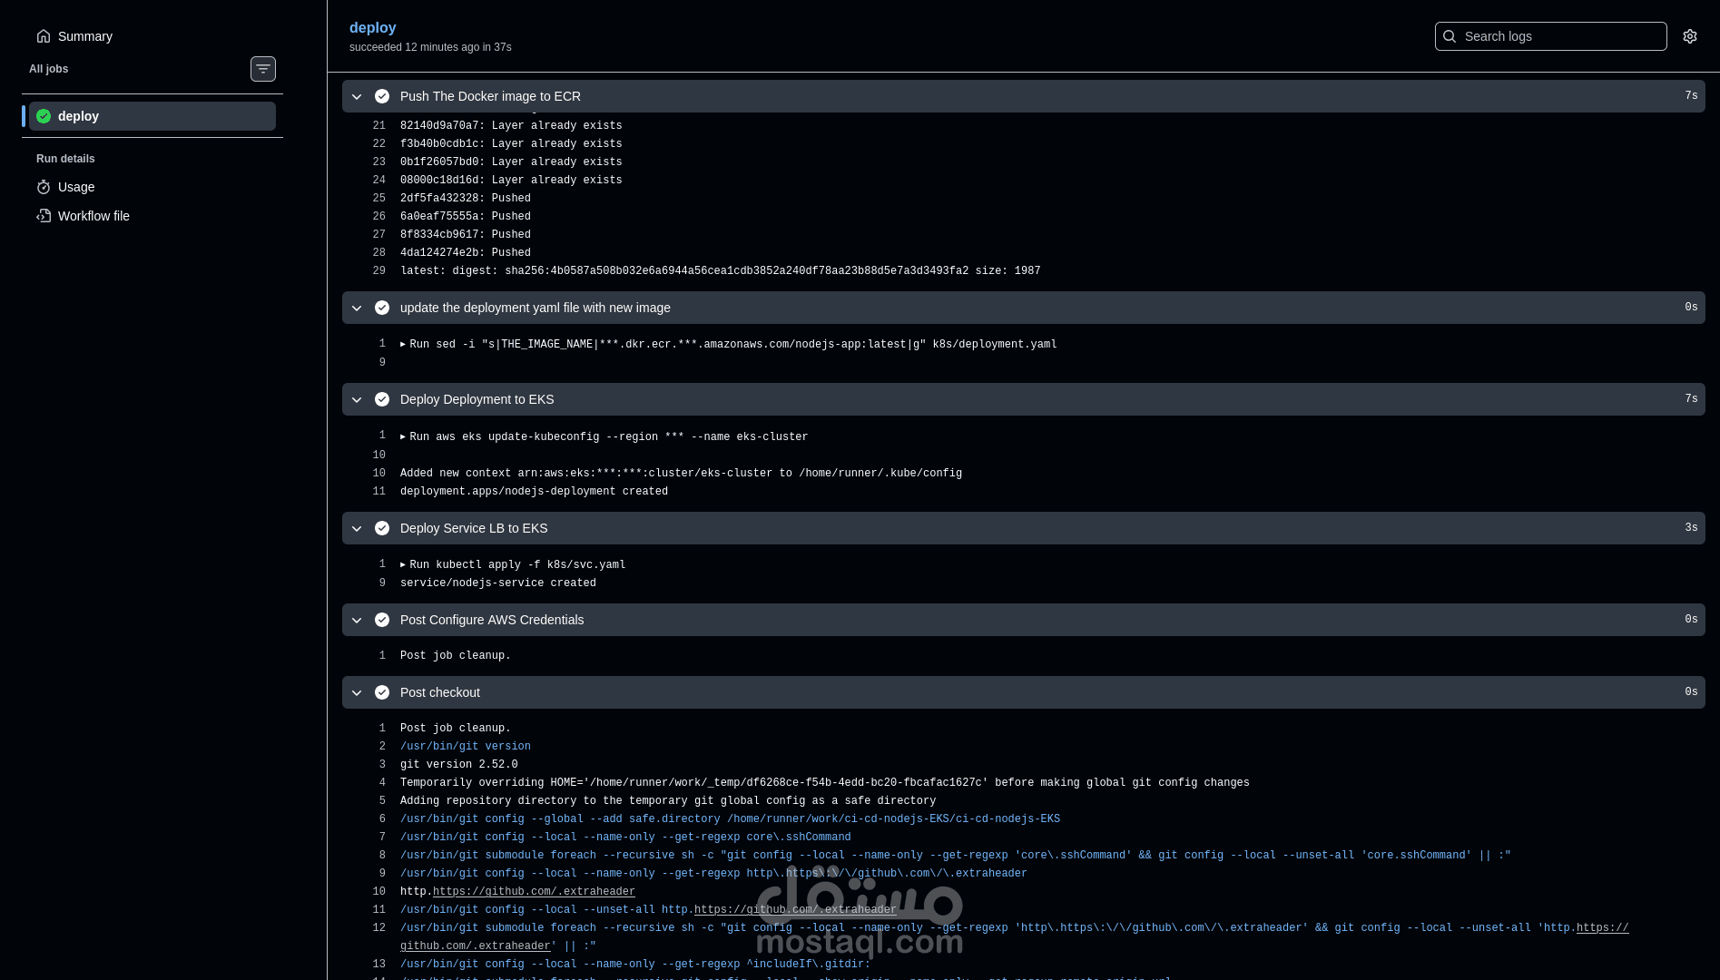Open the github.com/.extraheader link in the log

point(534,891)
